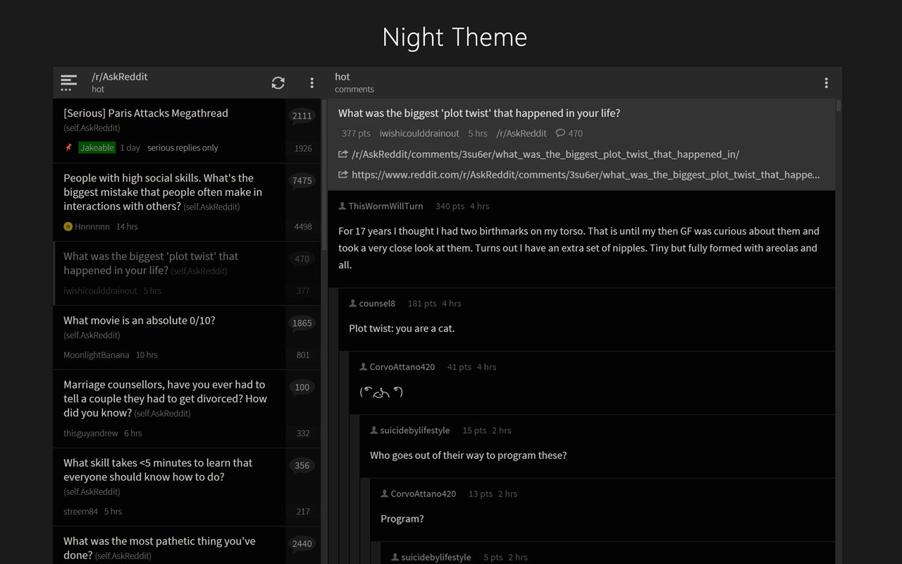Screen dimensions: 902x564
Task: Click the gold badge beside Hnnnnnn
Action: 68,226
